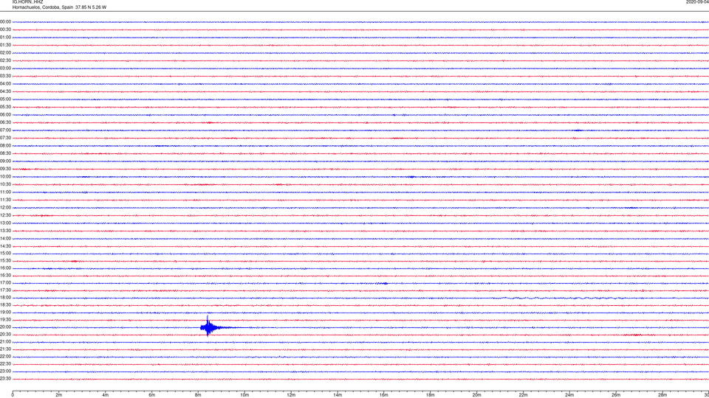Click the '19:30' row label
The image size is (709, 398).
pos(5,319)
